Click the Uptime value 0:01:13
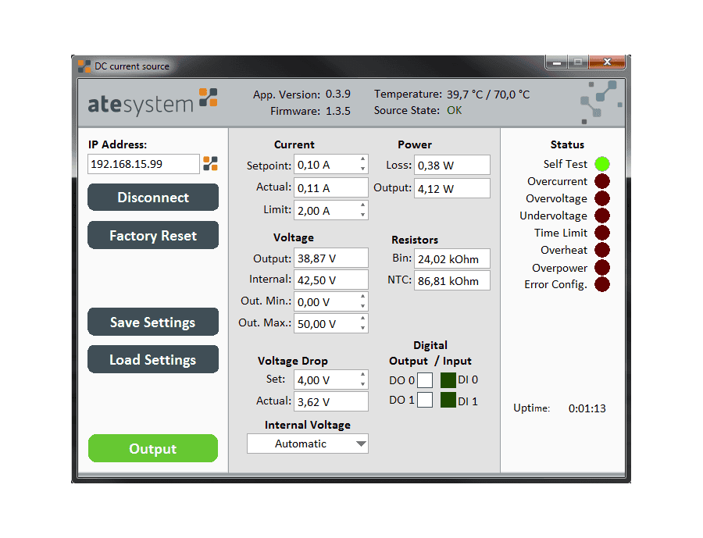The width and height of the screenshot is (703, 538). coord(587,408)
